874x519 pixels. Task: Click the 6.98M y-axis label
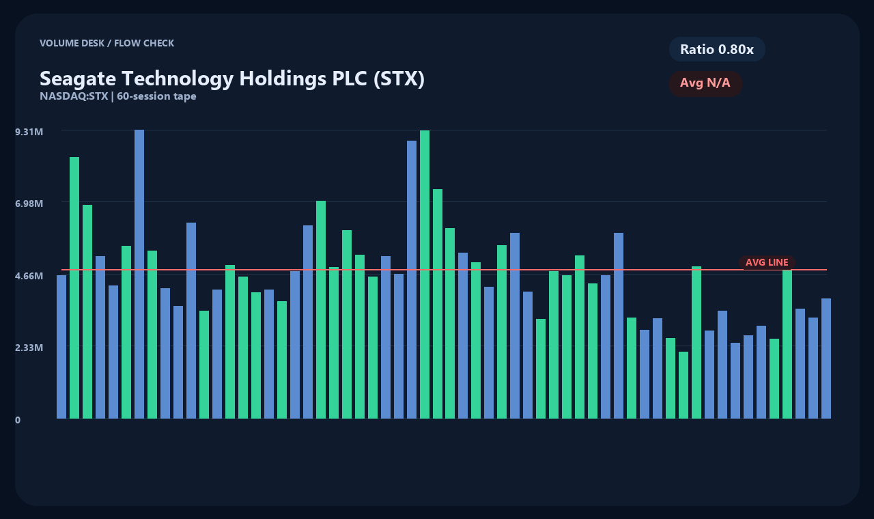pyautogui.click(x=29, y=204)
